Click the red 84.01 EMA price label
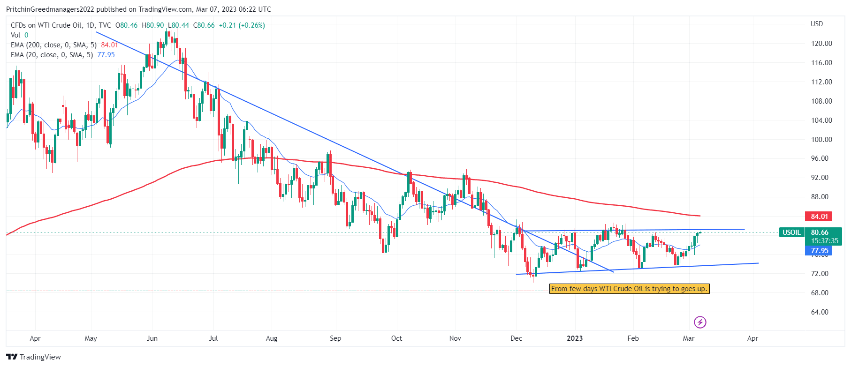851x367 pixels. (819, 217)
